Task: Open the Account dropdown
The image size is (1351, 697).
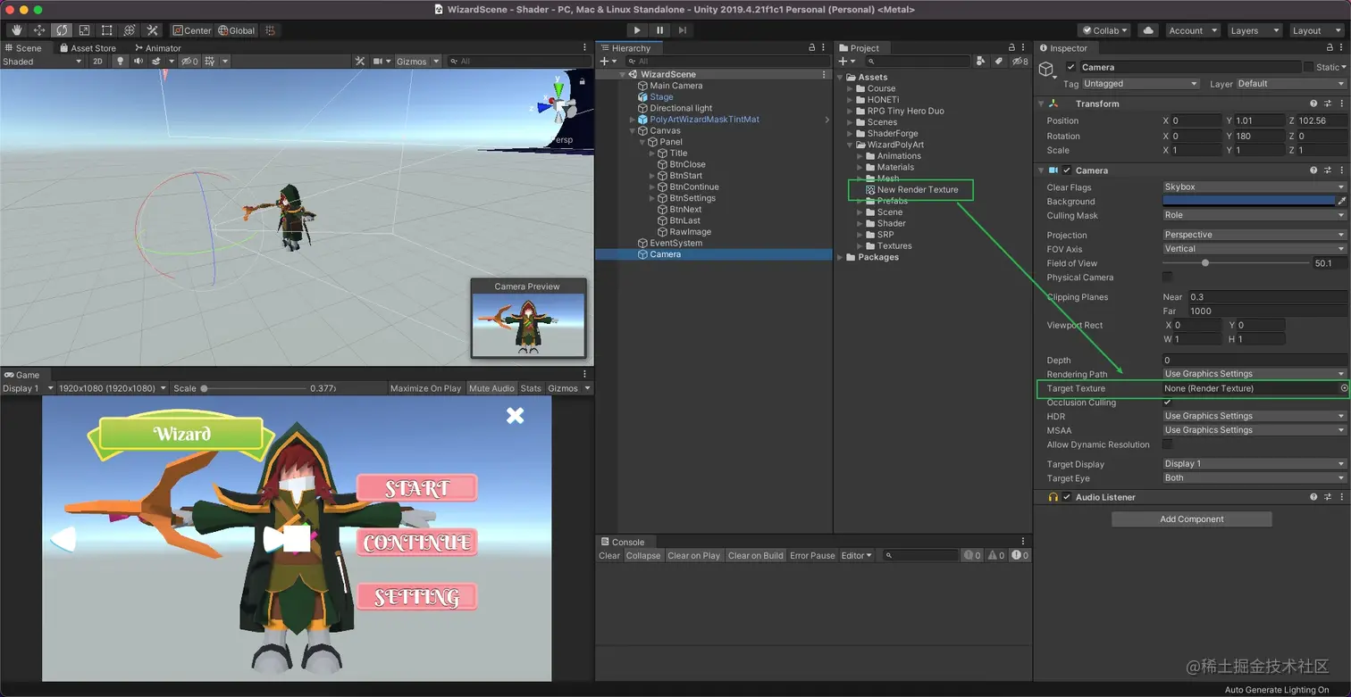Action: click(1191, 30)
